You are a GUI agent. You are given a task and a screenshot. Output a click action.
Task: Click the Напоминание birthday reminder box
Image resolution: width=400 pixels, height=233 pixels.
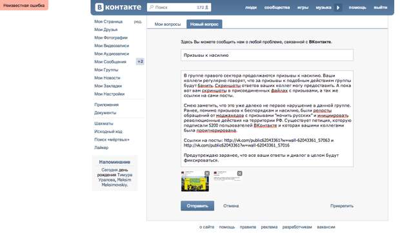(115, 173)
